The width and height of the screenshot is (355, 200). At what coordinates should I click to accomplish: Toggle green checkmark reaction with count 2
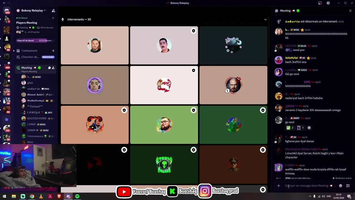click(x=290, y=128)
